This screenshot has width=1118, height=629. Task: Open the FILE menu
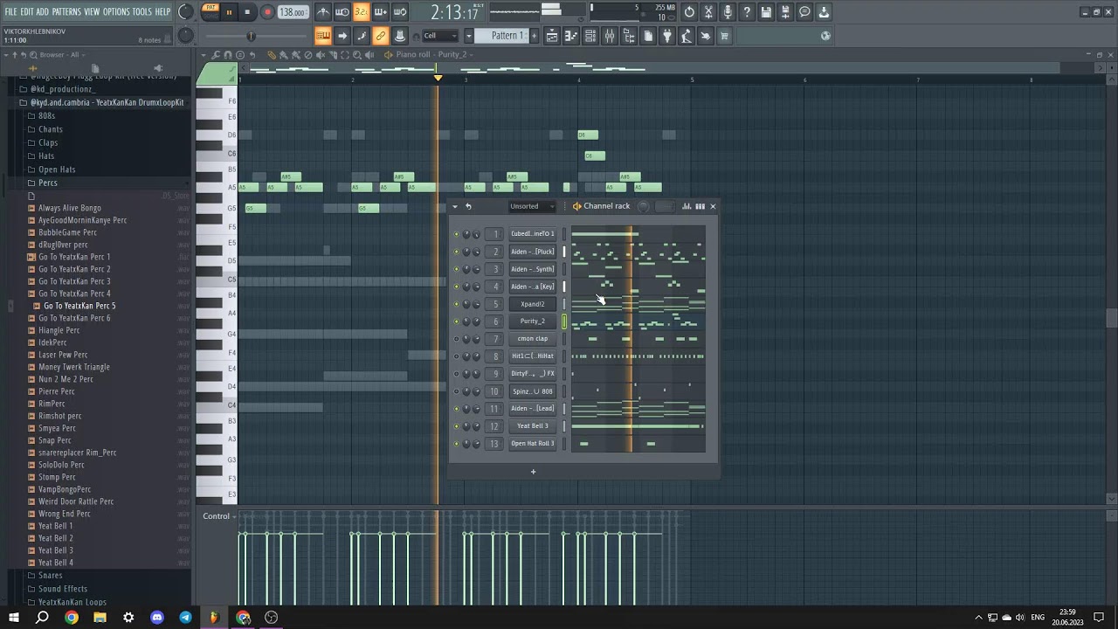(10, 12)
